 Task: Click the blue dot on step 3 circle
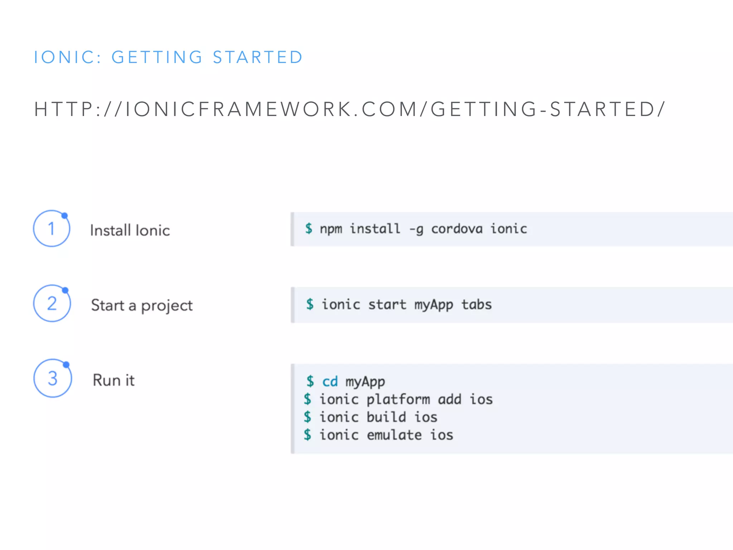coord(66,365)
